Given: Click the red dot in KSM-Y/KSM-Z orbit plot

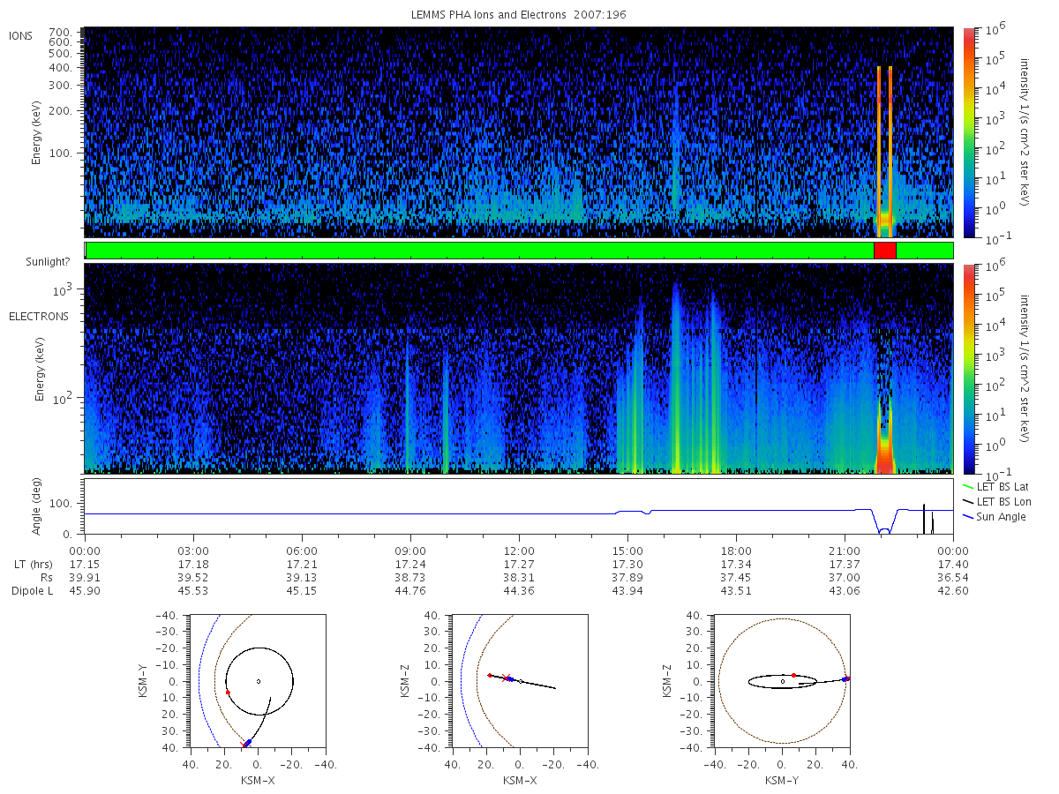Looking at the screenshot, I should 794,675.
